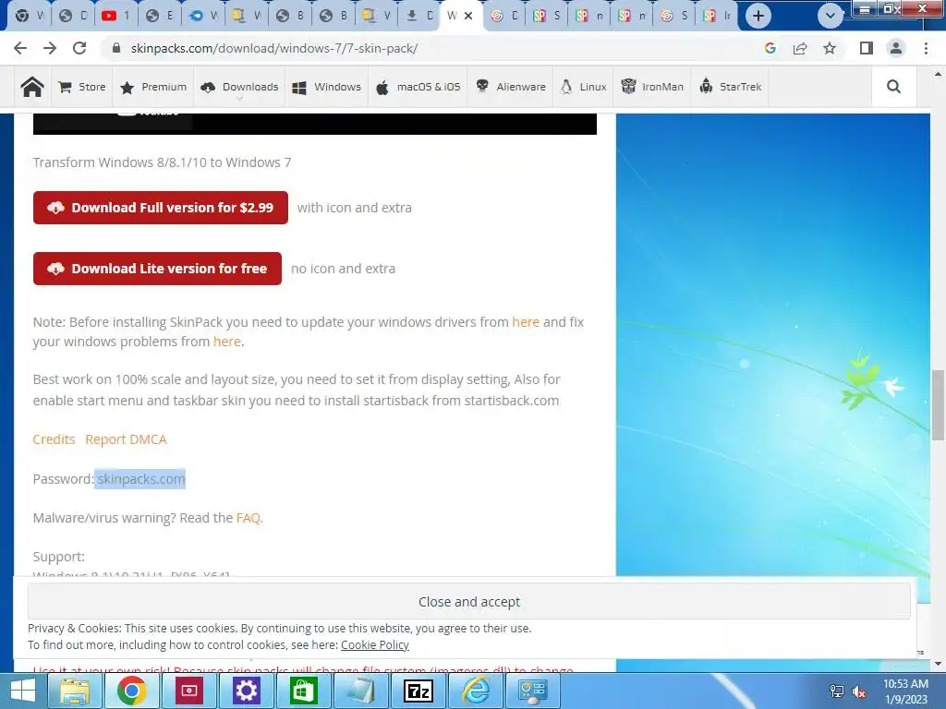Viewport: 946px width, 709px height.
Task: Open the red app on taskbar
Action: (x=189, y=691)
